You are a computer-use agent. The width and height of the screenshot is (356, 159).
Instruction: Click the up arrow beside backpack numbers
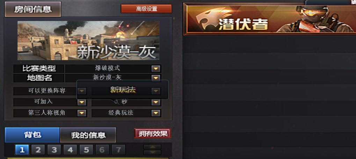coord(152,147)
